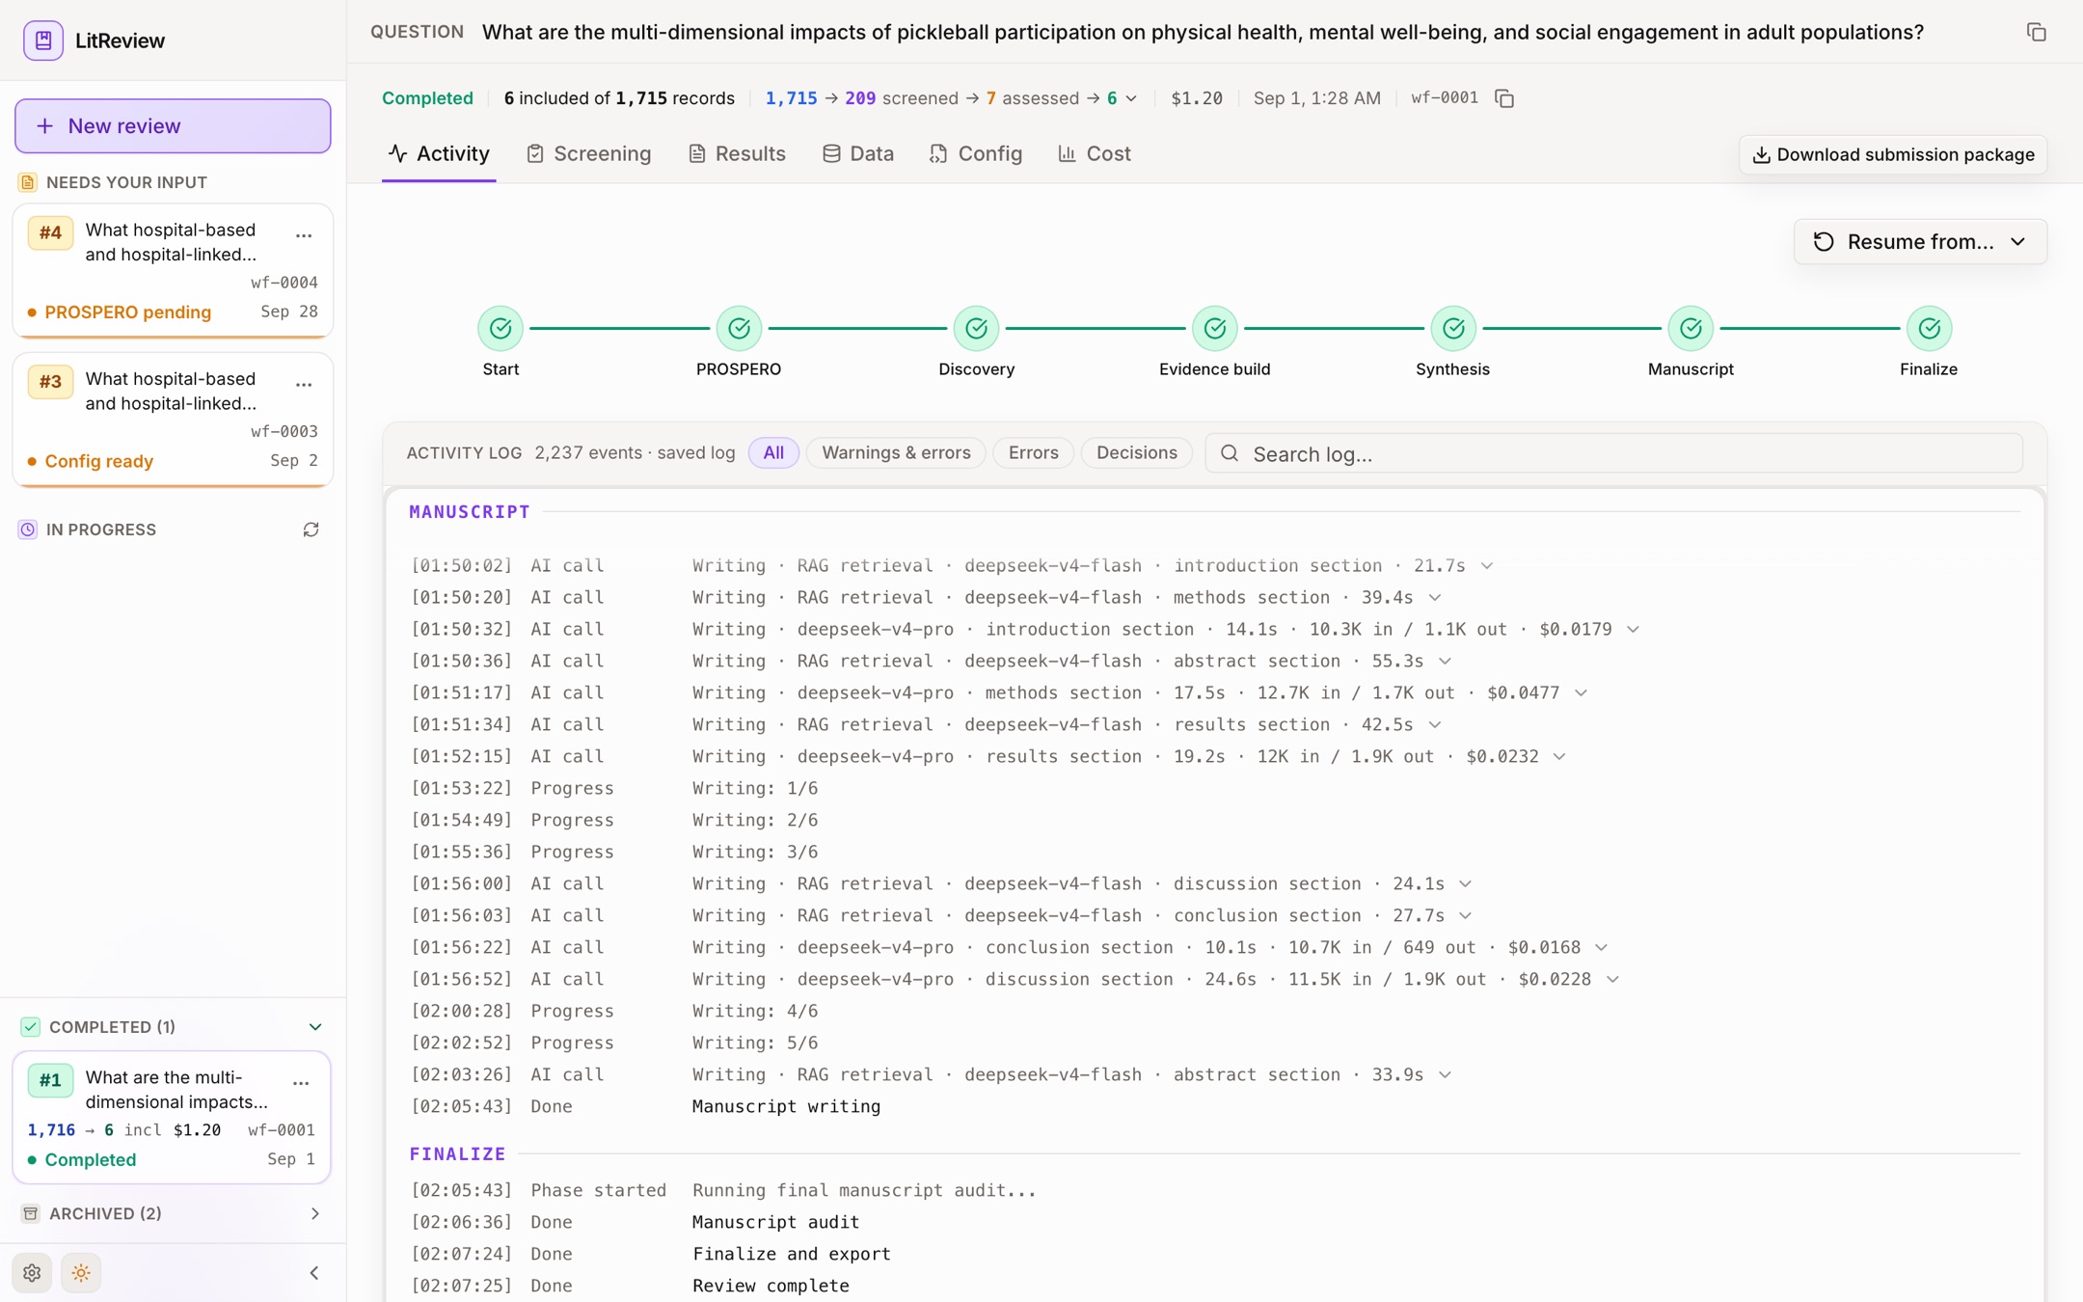
Task: Open the Resume from dropdown
Action: pos(1919,242)
